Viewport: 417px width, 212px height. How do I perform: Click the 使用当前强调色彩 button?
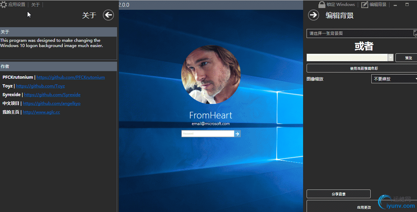pyautogui.click(x=362, y=68)
